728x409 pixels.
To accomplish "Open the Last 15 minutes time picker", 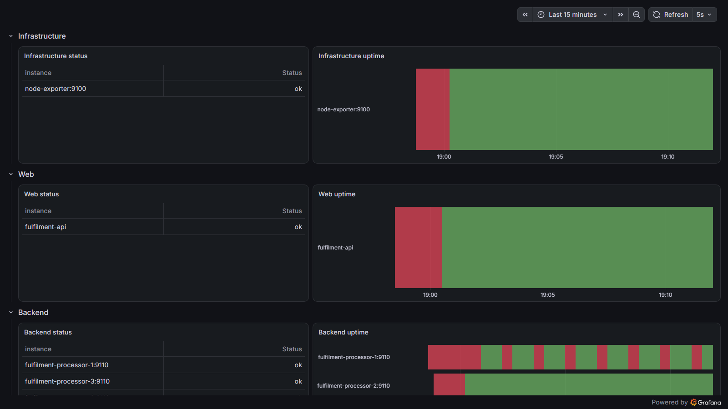I will (573, 15).
